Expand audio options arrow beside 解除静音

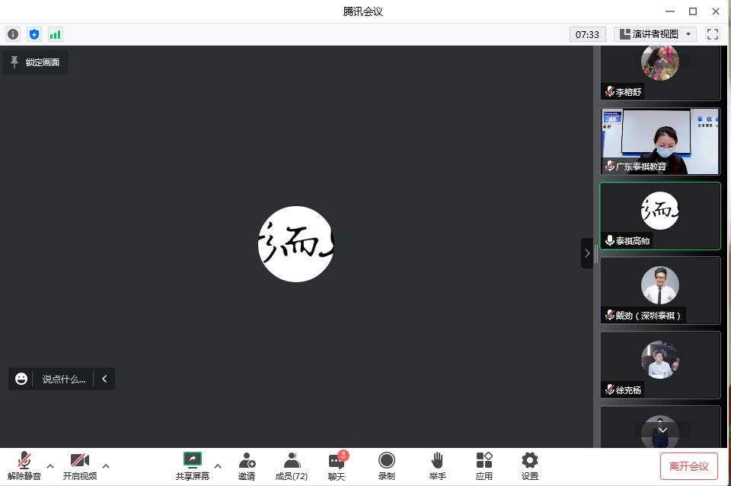[50, 465]
